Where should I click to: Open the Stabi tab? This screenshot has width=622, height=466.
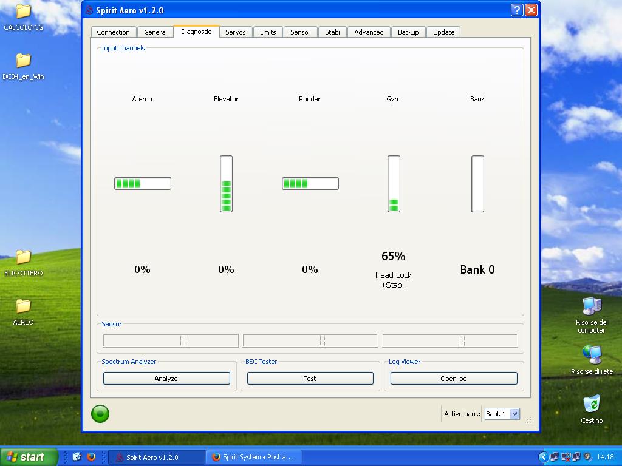pos(332,32)
